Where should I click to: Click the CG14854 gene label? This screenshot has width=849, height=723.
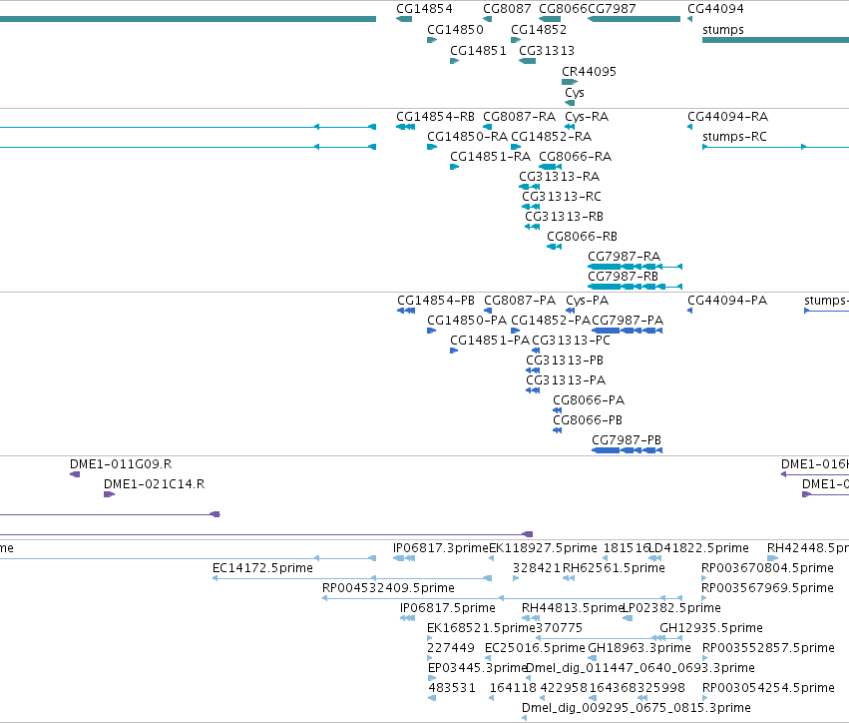coord(424,9)
